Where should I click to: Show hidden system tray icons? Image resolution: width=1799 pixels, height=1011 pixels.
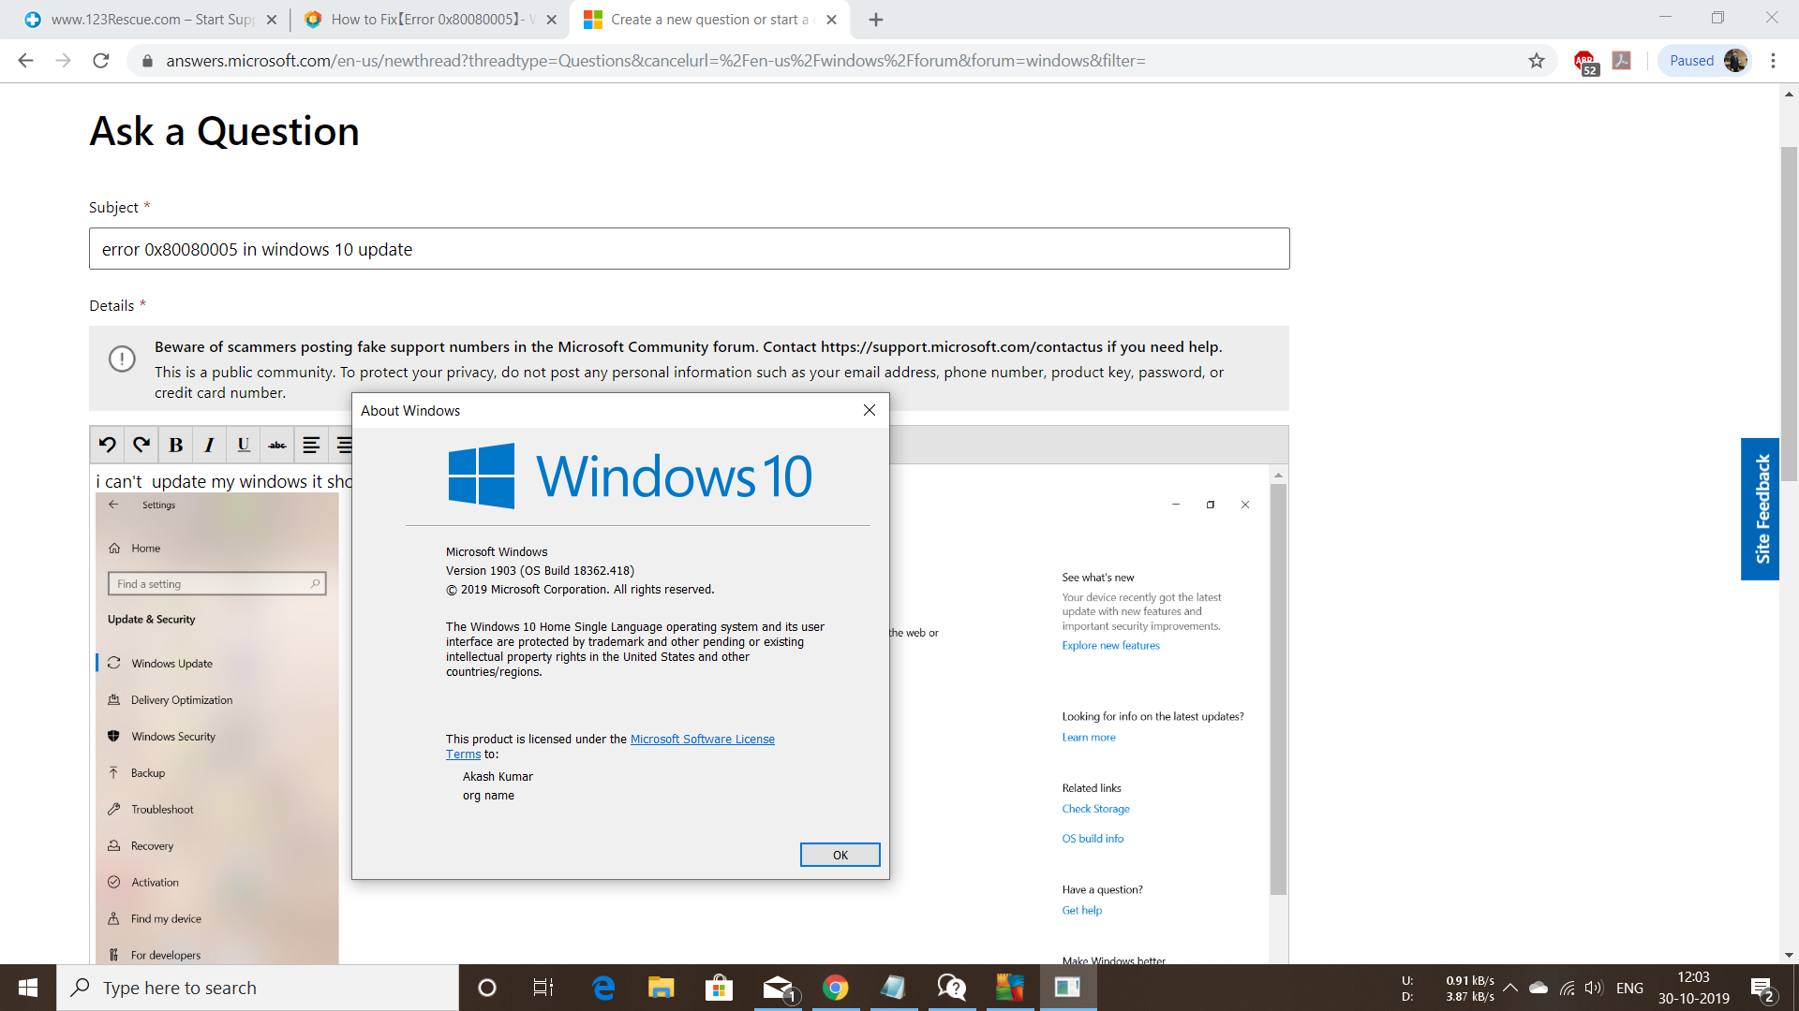pos(1510,988)
